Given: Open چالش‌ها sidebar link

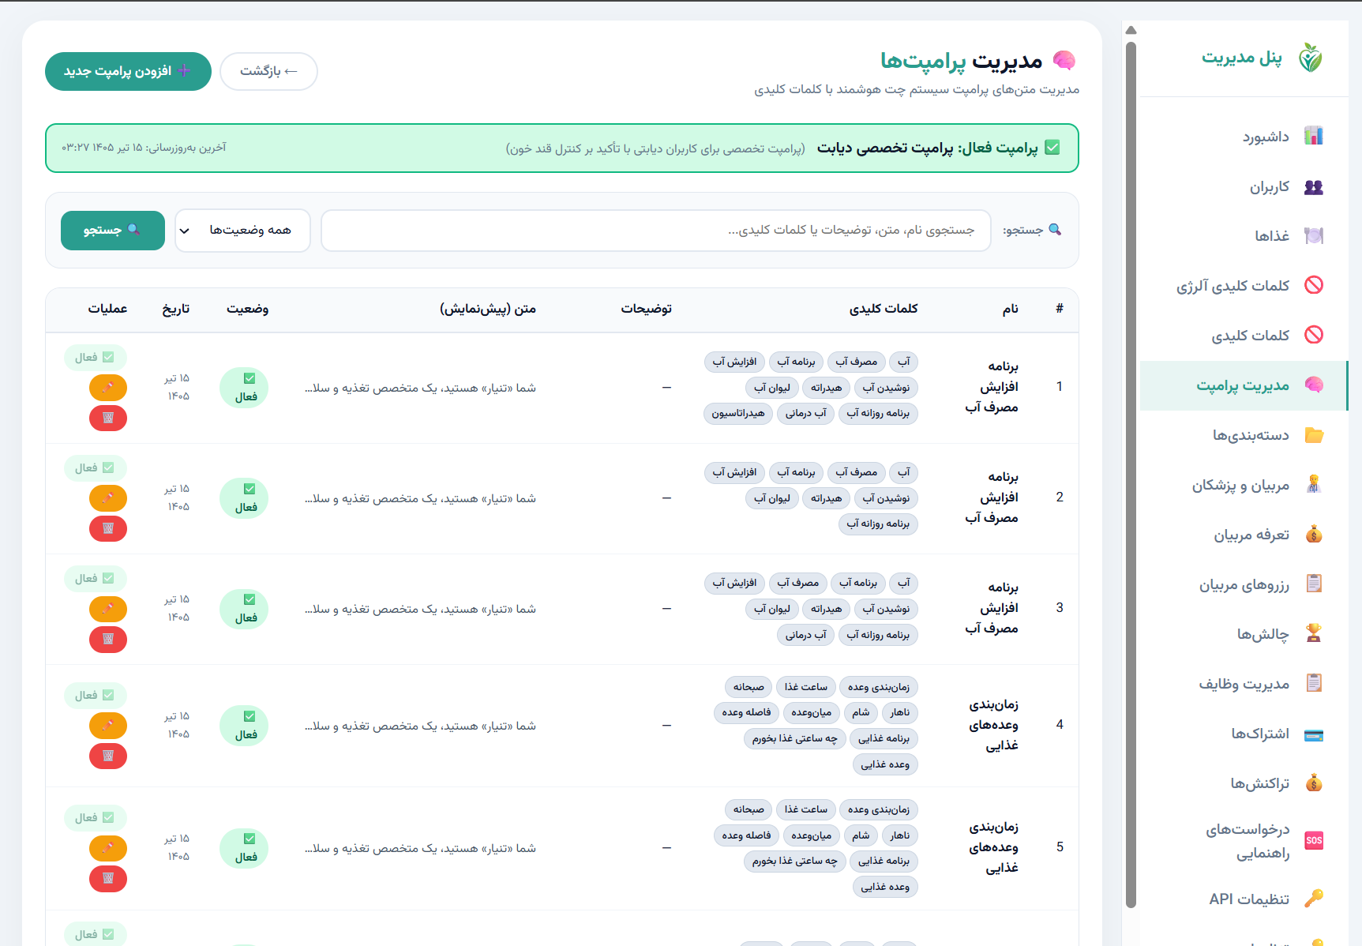Looking at the screenshot, I should [1244, 633].
